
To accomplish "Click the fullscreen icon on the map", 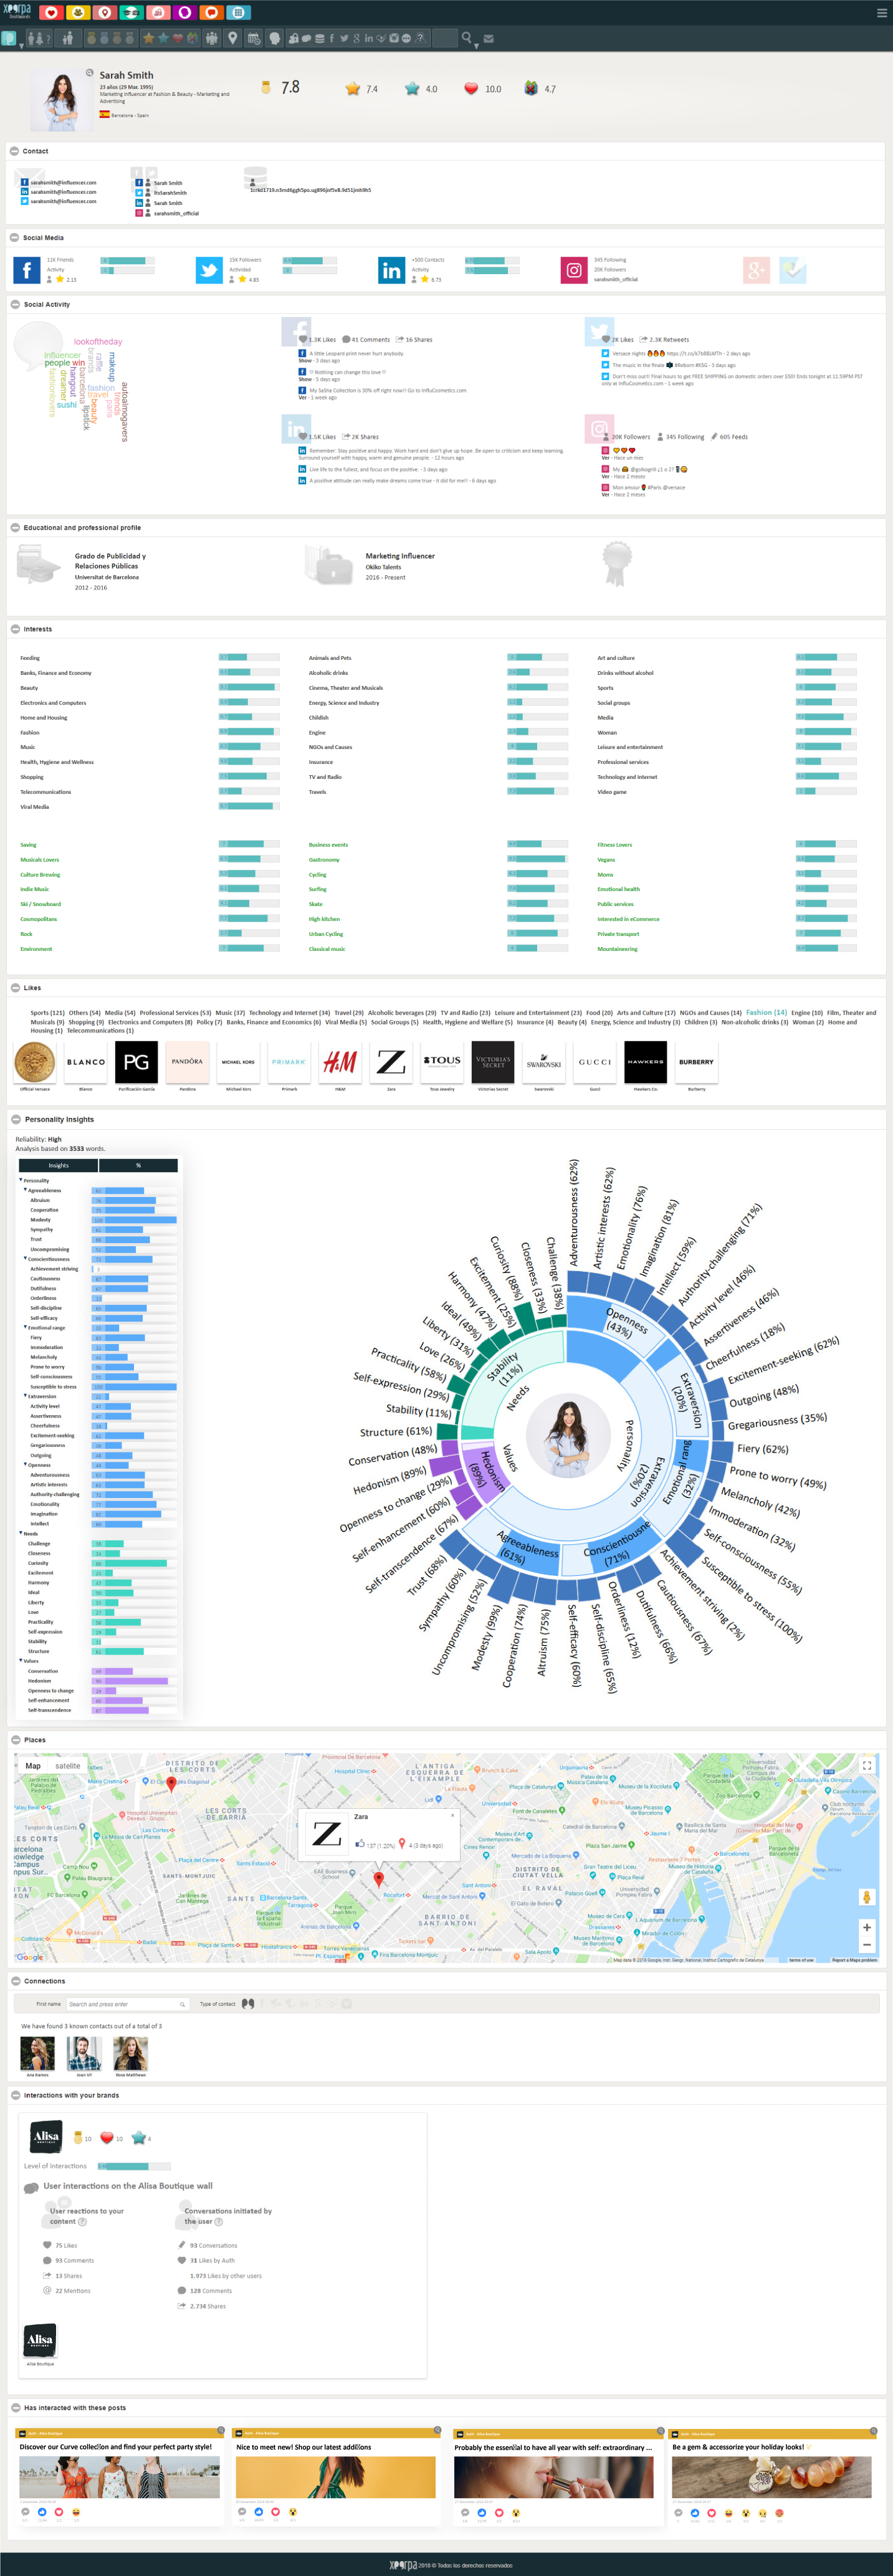I will coord(867,1766).
